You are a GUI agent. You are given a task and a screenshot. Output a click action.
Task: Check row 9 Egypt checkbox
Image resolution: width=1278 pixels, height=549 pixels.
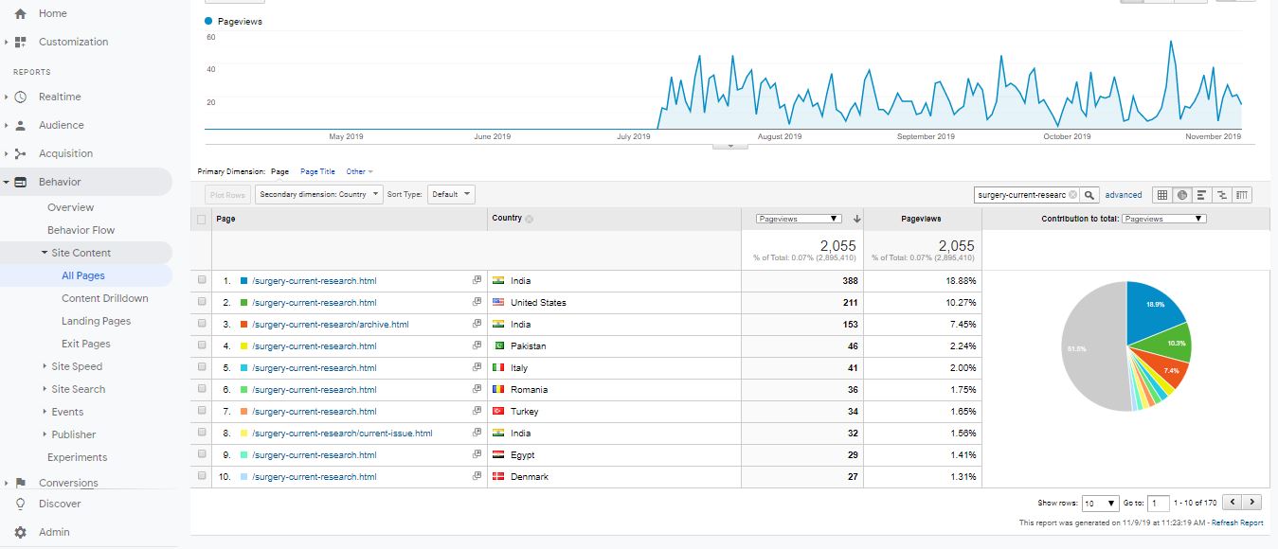coord(201,454)
